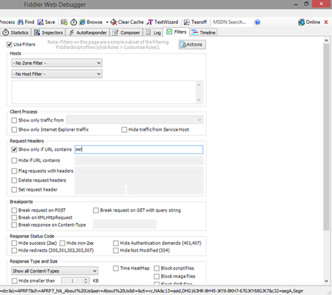Enable Hide if URL contains checkbox
This screenshot has width=332, height=295.
14,161
